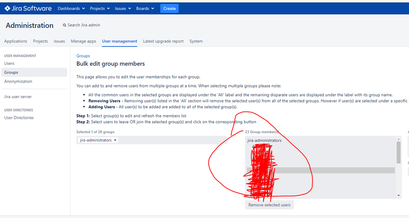The width and height of the screenshot is (409, 218).
Task: Click the search magnifier icon
Action: tap(64, 25)
